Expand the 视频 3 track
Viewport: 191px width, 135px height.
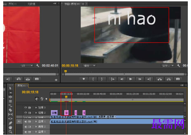[x=36, y=108]
